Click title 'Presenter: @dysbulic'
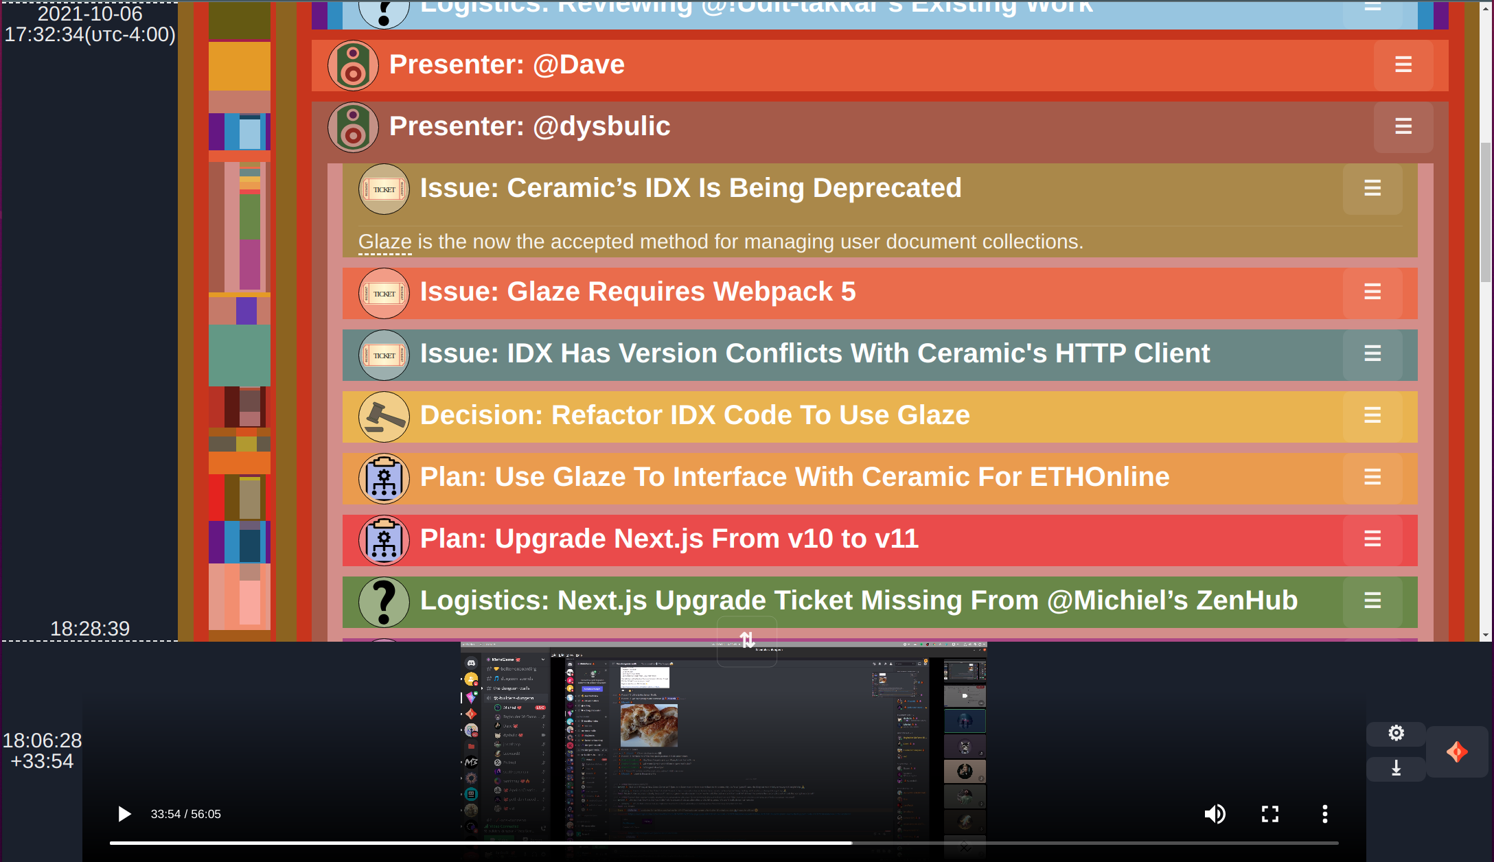Viewport: 1494px width, 862px height. 529,126
